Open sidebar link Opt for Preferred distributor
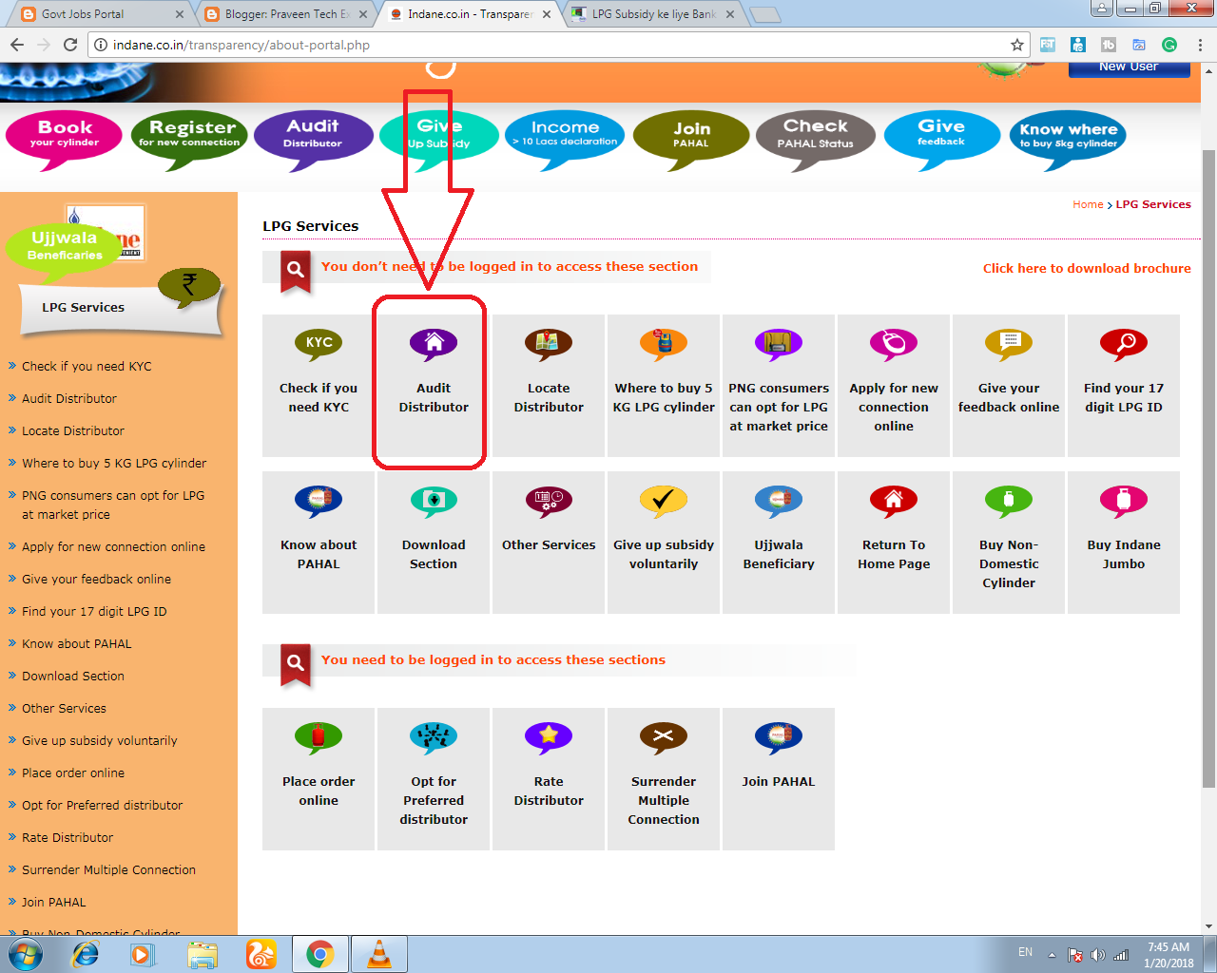Screen dimensions: 1217x973 point(103,805)
